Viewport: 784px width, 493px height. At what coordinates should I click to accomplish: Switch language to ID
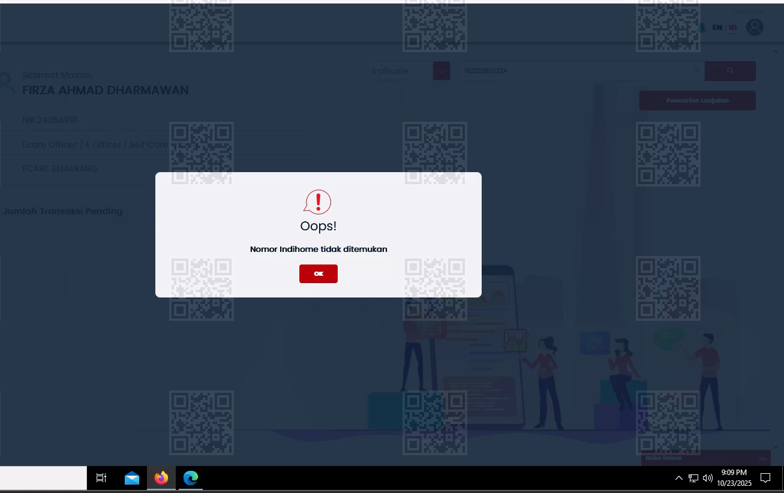pyautogui.click(x=733, y=28)
